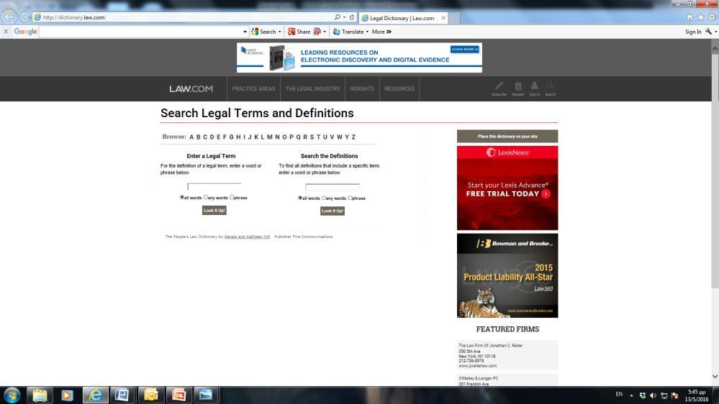Image resolution: width=719 pixels, height=404 pixels.
Task: Open The Legal Industry menu
Action: coord(313,88)
